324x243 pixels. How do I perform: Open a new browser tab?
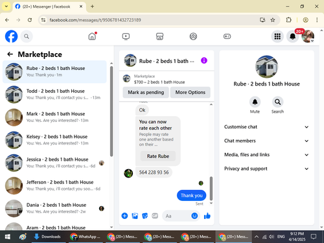[92, 6]
